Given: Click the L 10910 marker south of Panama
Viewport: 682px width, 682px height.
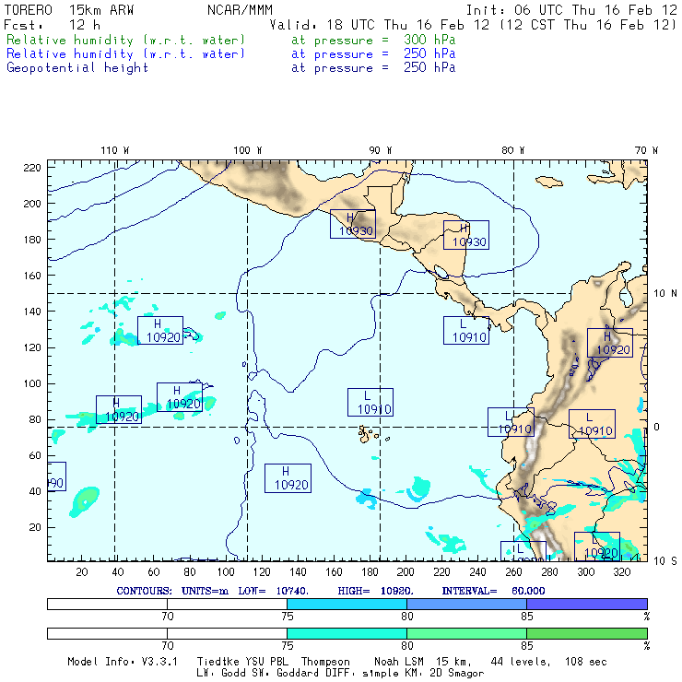Looking at the screenshot, I should pos(465,330).
